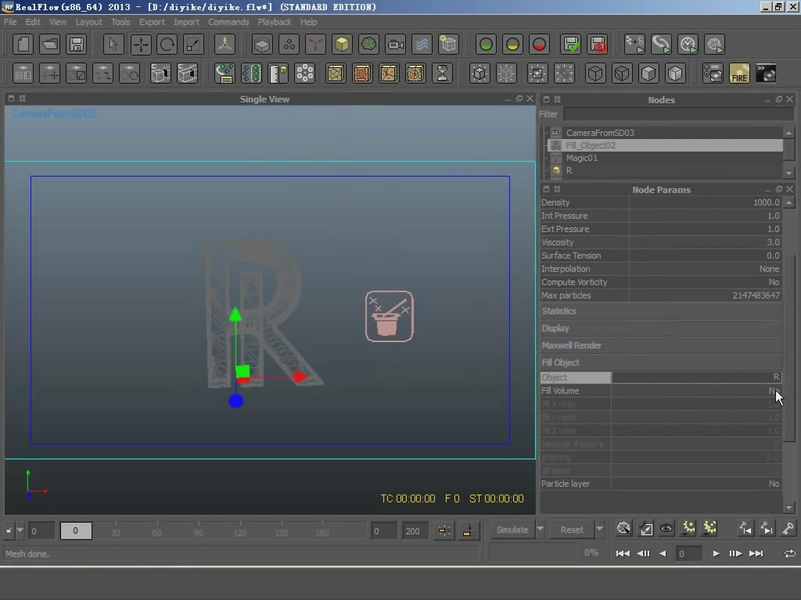
Task: Click the play forward button
Action: coord(717,554)
